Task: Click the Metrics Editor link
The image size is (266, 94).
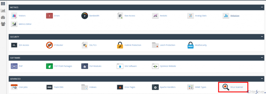Action: [x=25, y=24]
